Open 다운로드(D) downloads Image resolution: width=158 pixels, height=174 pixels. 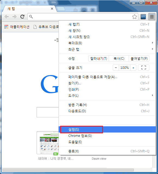(107, 111)
